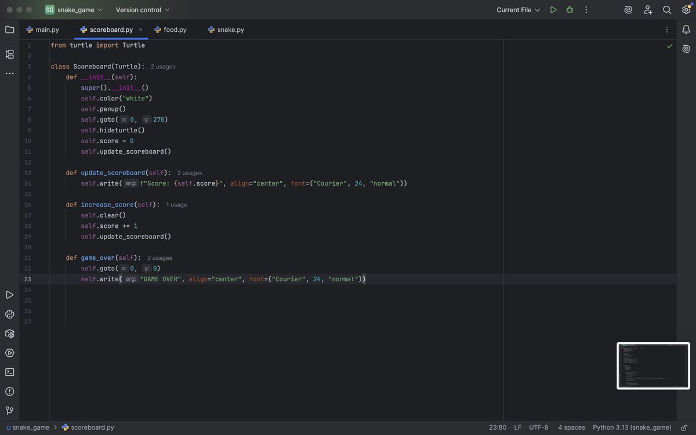Image resolution: width=696 pixels, height=435 pixels.
Task: Click line number 1 in the gutter
Action: (29, 45)
